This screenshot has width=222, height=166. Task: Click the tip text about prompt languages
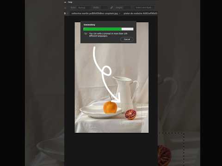click(108, 35)
